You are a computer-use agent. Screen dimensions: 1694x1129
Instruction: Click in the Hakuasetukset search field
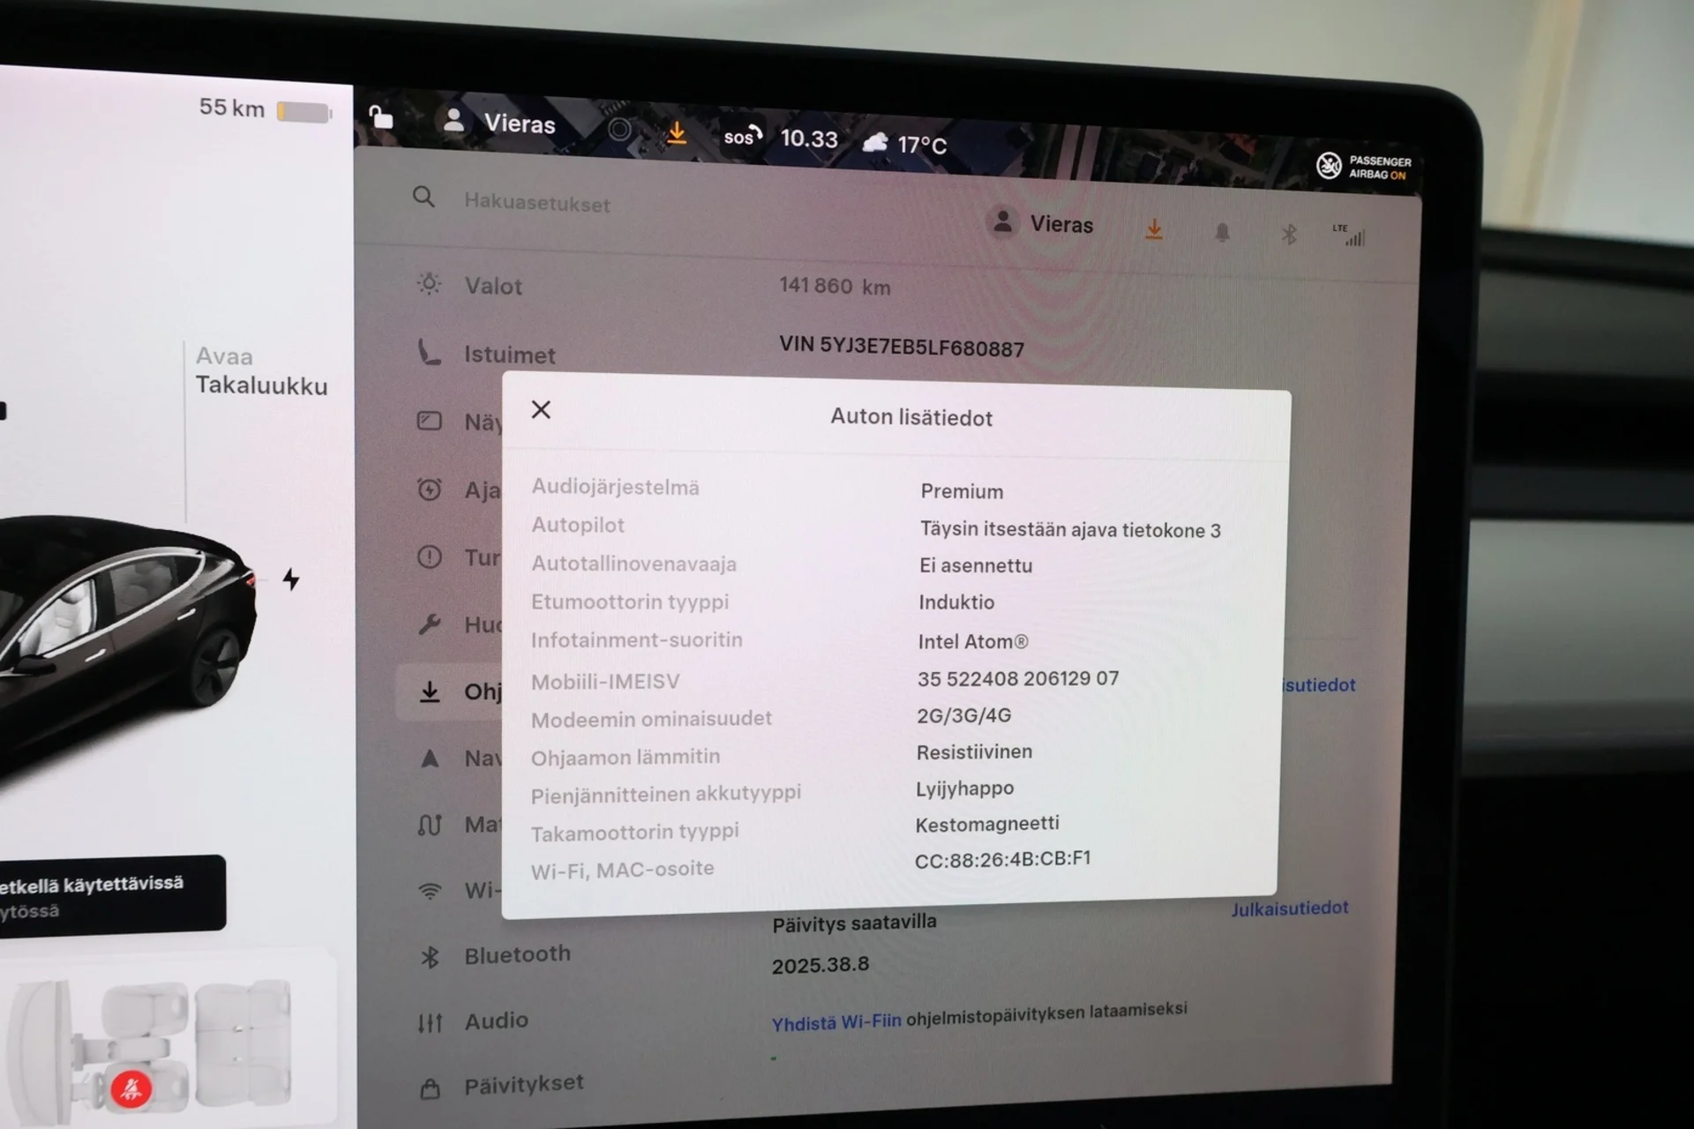[x=536, y=203]
